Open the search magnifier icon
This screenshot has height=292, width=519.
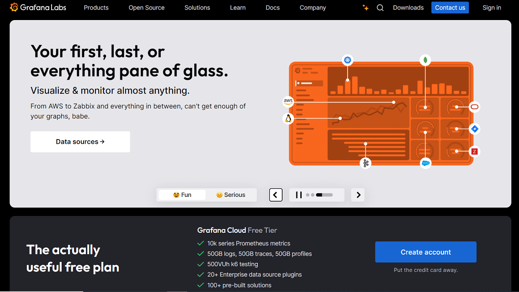tap(380, 8)
